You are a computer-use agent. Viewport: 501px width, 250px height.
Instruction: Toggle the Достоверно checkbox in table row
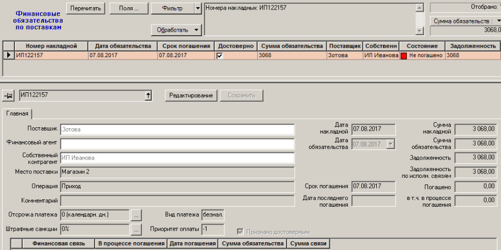click(219, 56)
